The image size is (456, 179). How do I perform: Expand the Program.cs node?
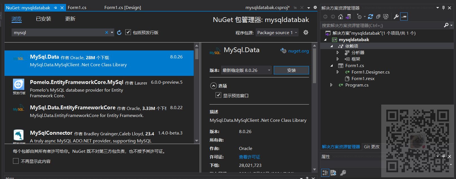(332, 85)
